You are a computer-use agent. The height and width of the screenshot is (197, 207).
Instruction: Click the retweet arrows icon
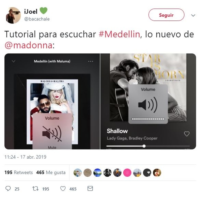[x=36, y=188]
